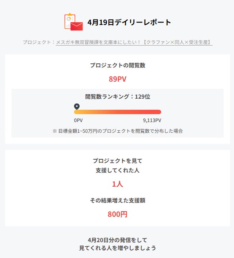Screen dimensions: 234x258
Task: Click the red end of ranking bar
Action: point(158,112)
